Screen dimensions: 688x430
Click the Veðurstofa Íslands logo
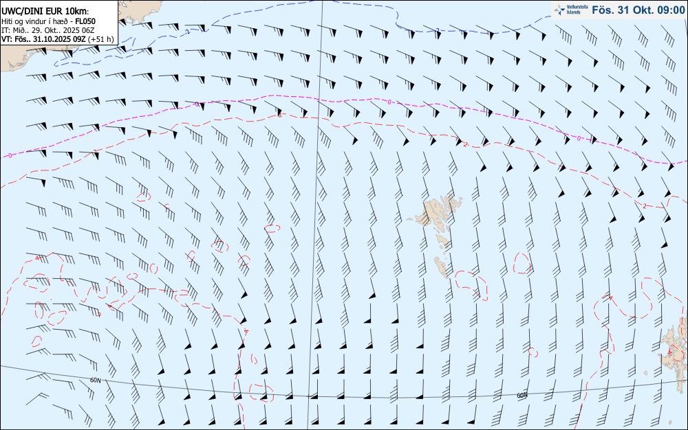click(571, 10)
